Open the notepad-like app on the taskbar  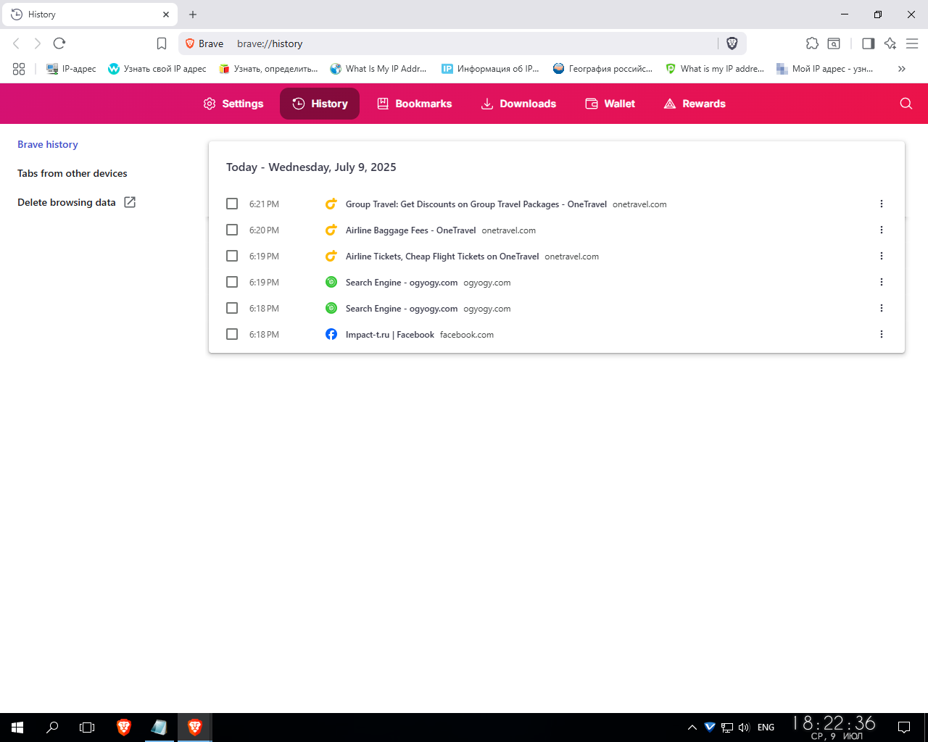[159, 728]
